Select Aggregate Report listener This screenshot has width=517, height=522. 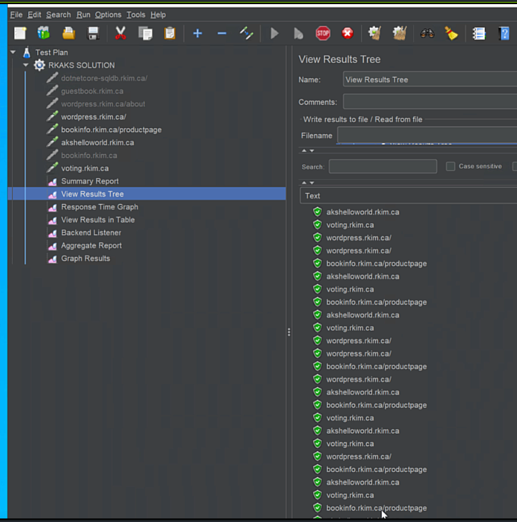point(91,245)
